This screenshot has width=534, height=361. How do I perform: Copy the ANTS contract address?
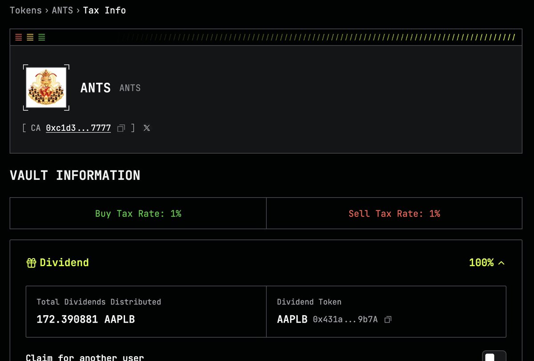pos(121,128)
